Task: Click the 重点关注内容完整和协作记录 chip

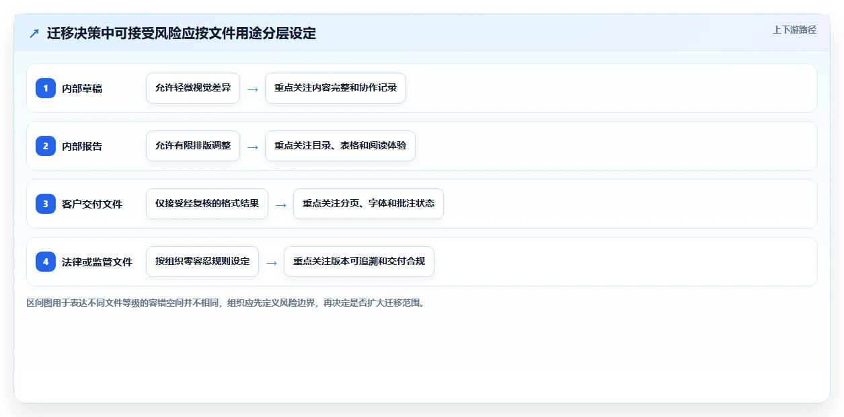Action: tap(336, 88)
